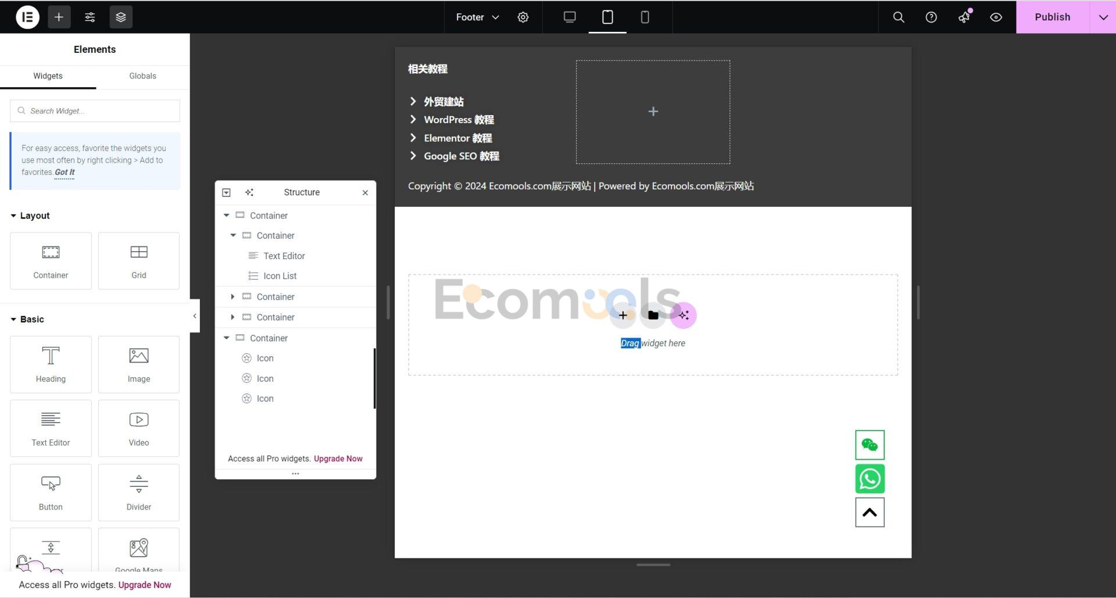Click Upgrade Now in Structure panel
1116x598 pixels.
pos(338,459)
